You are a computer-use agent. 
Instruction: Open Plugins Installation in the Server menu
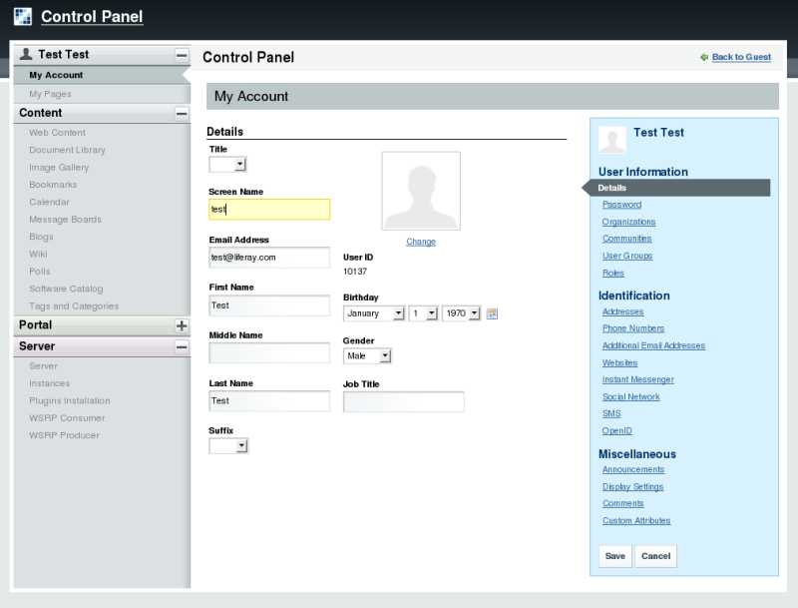tap(69, 400)
